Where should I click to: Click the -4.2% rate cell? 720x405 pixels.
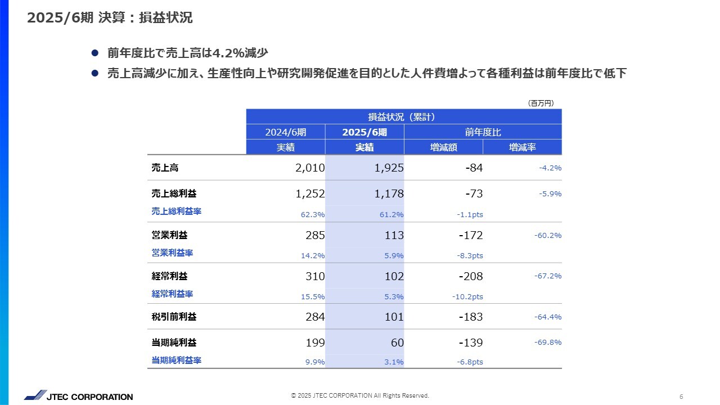[x=550, y=168]
